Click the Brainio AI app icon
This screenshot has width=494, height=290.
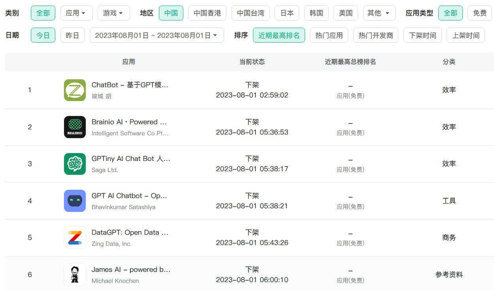point(75,127)
